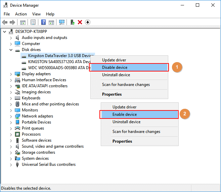221x192 pixels.
Task: Expand the Display adapters category
Action: 11,74
